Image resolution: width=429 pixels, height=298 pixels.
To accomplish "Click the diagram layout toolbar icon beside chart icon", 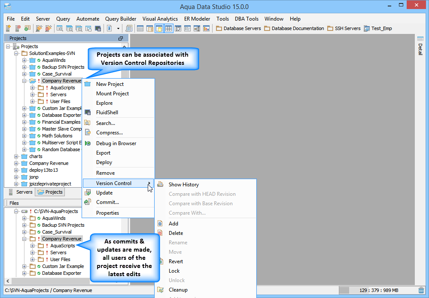I will 197,28.
